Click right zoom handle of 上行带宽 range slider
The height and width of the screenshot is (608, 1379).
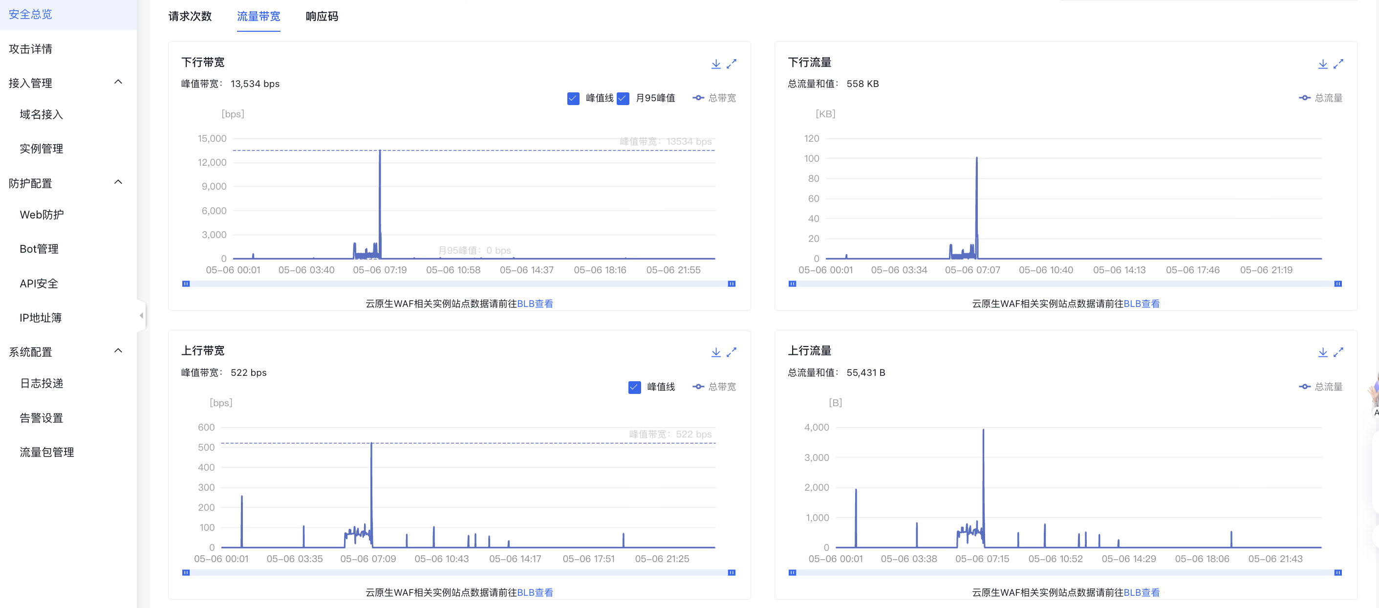coord(731,572)
